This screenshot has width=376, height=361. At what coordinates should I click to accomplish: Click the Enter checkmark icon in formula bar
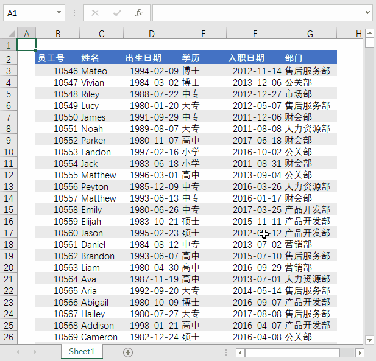[x=117, y=13]
